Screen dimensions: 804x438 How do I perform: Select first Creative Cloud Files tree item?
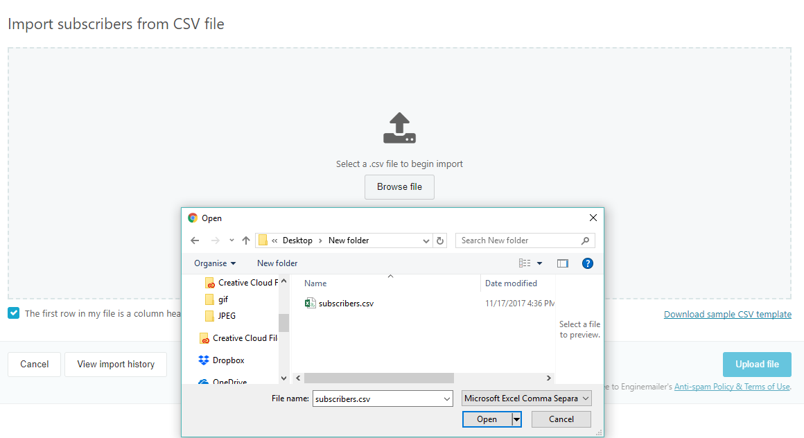point(241,283)
